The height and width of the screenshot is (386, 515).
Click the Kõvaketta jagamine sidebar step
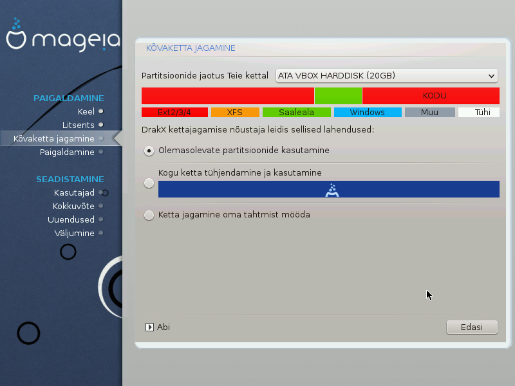54,138
